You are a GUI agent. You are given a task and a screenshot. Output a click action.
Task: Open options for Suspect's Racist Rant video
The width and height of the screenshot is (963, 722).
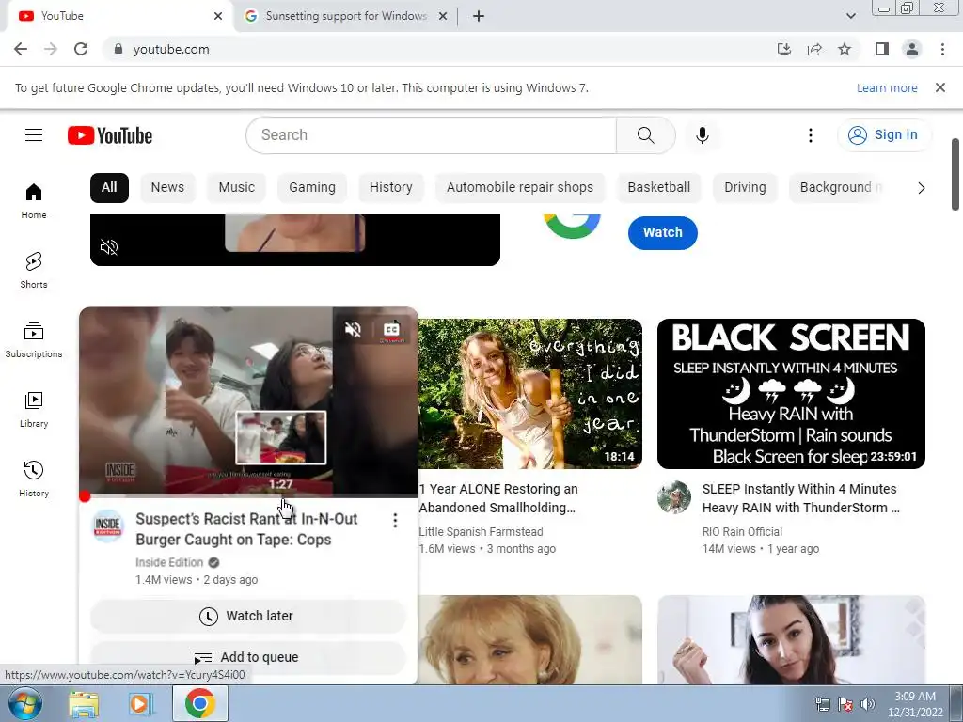pos(395,521)
